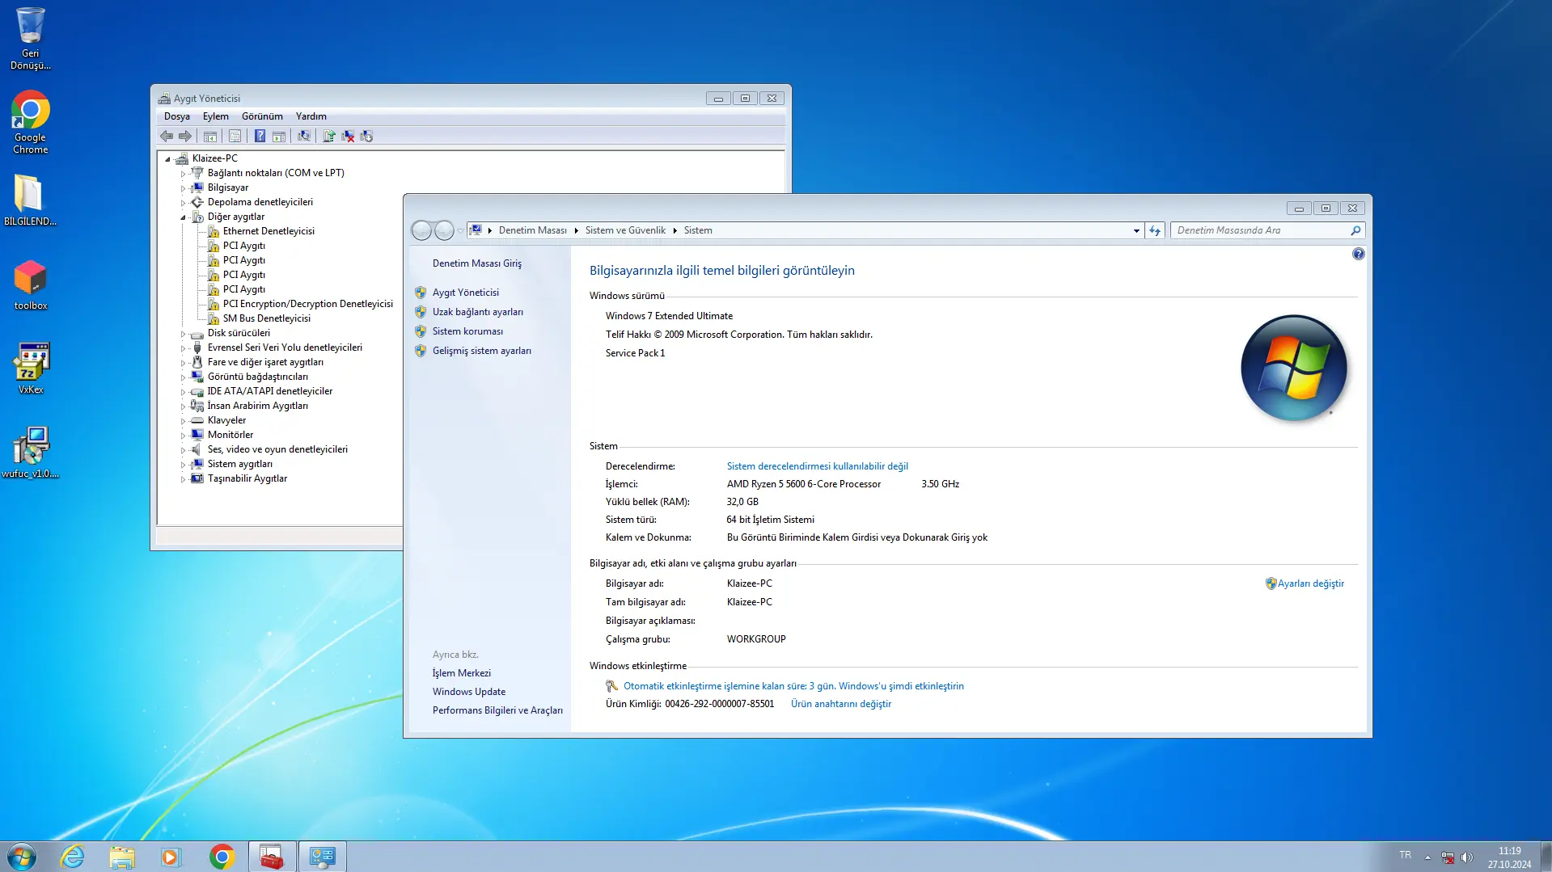
Task: Expand the Monitörler node
Action: coord(183,435)
